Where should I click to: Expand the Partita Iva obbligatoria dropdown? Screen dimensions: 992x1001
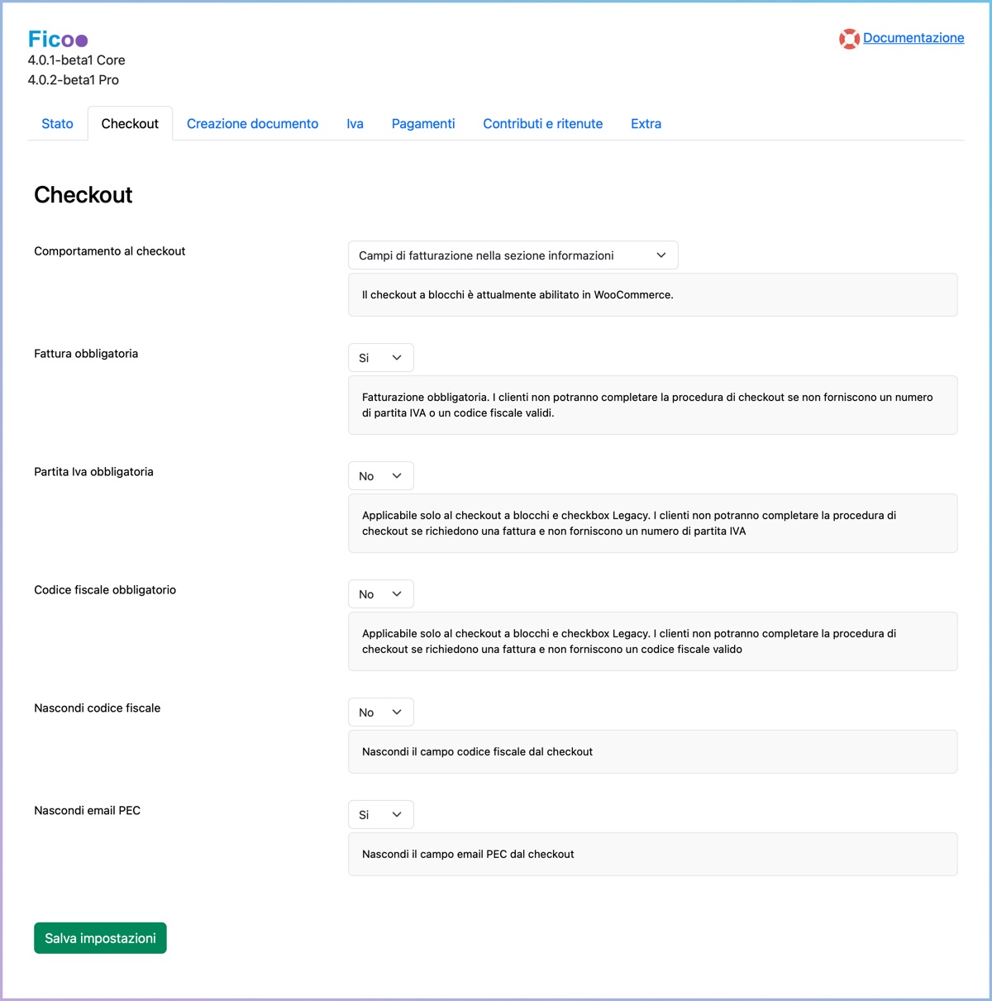point(380,476)
